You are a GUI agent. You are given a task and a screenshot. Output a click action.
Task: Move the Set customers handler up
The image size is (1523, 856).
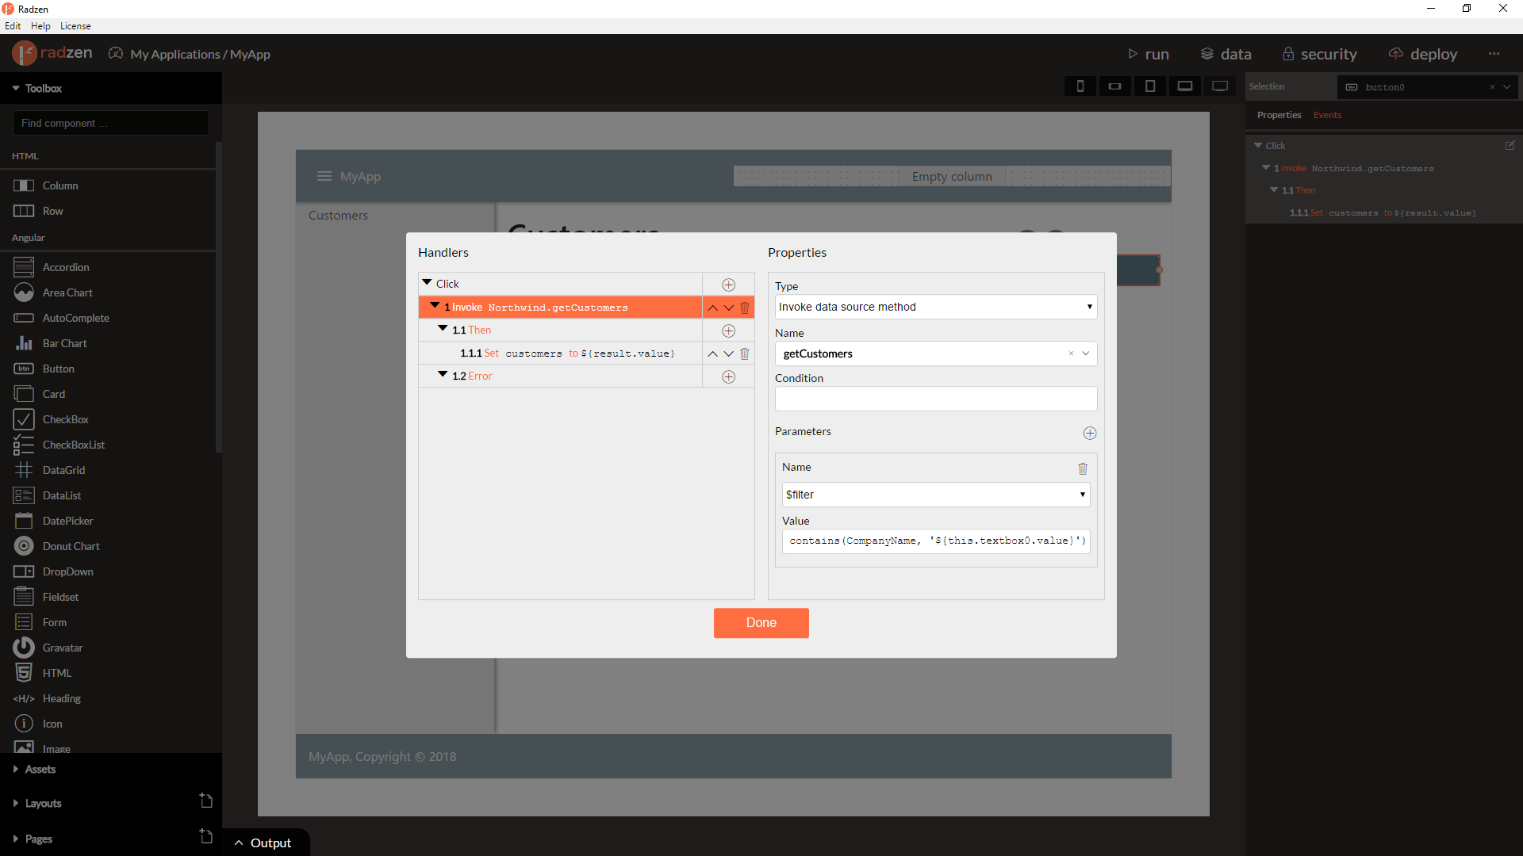pyautogui.click(x=712, y=353)
